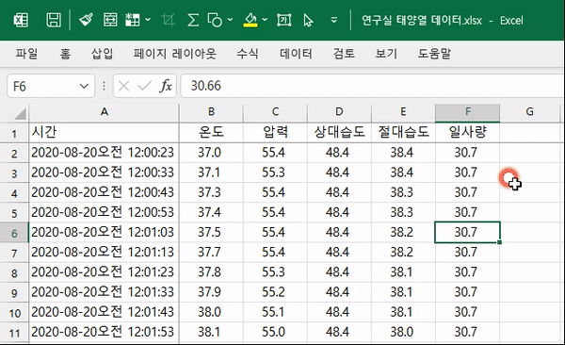Expand the Name Box dropdown arrow
Image resolution: width=565 pixels, height=345 pixels.
point(84,87)
